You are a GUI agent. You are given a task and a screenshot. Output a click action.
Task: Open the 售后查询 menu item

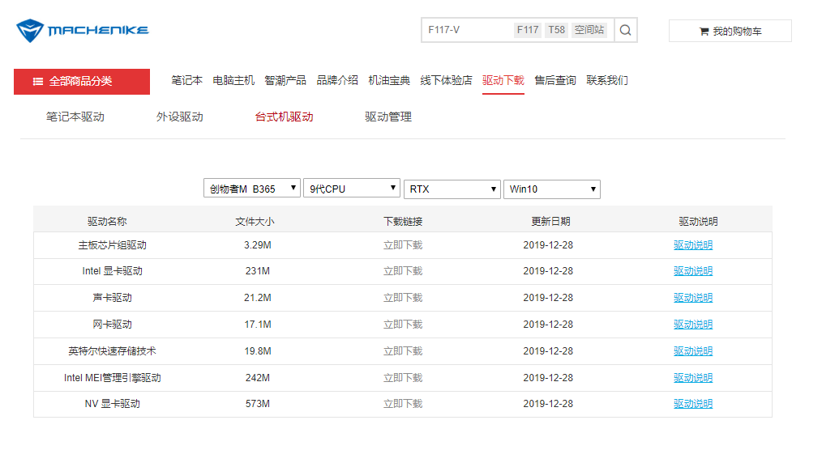click(555, 81)
